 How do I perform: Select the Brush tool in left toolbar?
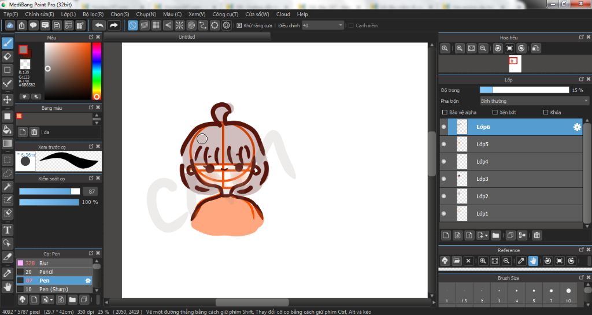point(7,43)
